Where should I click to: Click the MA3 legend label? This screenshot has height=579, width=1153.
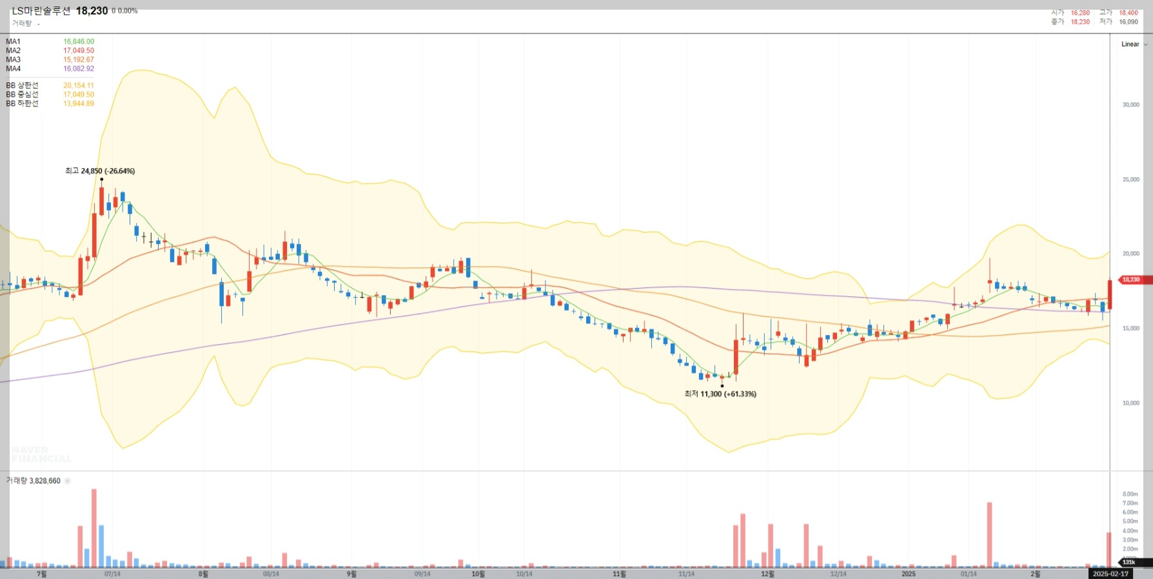[x=13, y=59]
